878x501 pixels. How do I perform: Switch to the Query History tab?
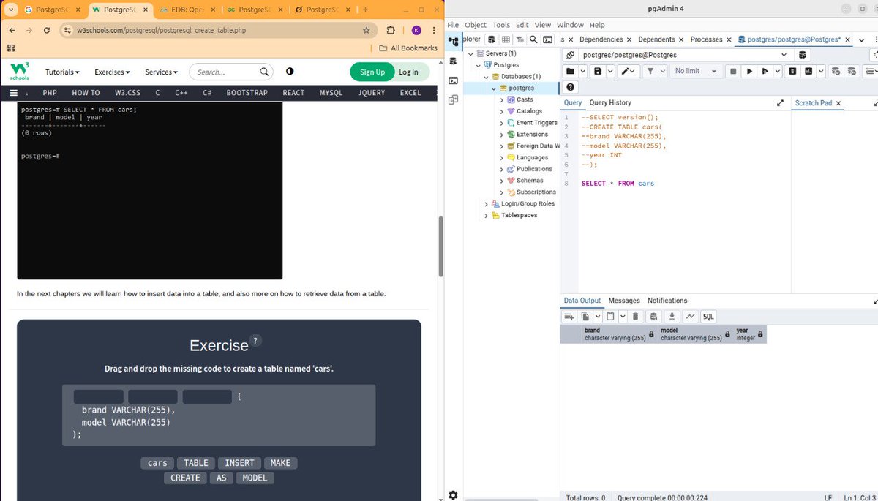pos(610,103)
